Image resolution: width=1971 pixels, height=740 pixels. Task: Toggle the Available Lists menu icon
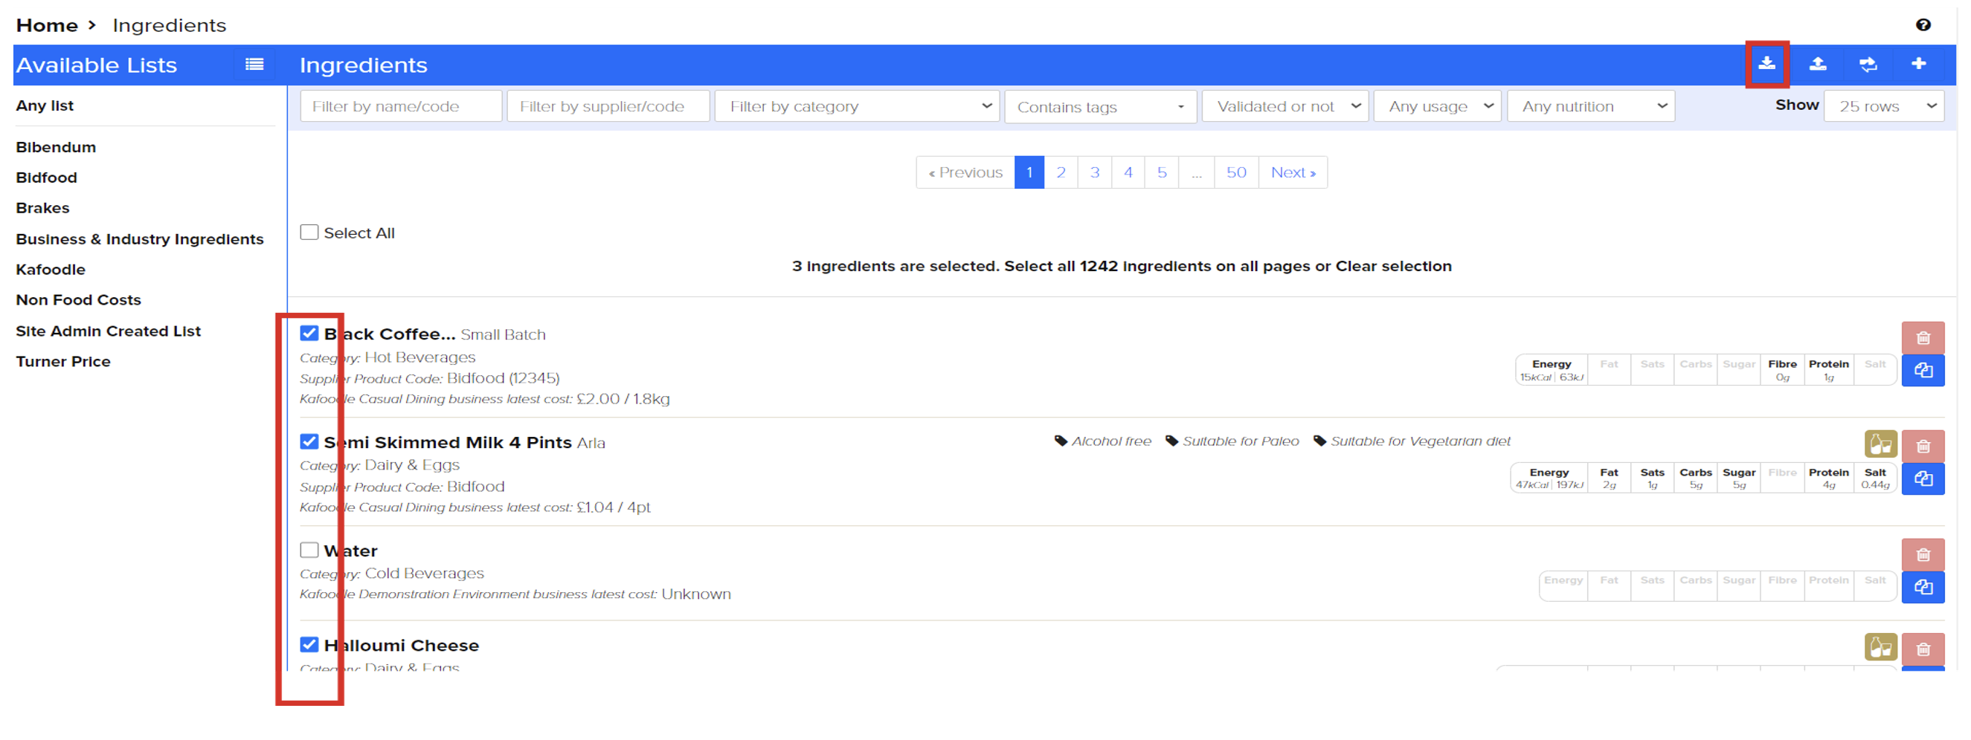(254, 65)
